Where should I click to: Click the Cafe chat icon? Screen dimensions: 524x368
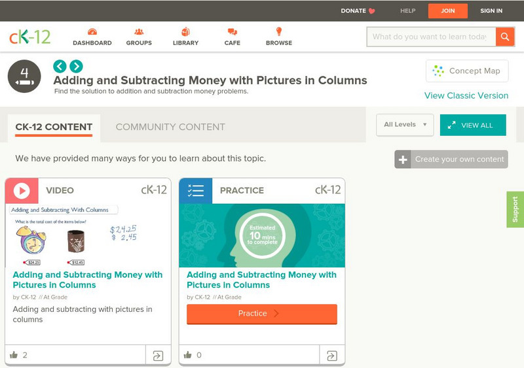pyautogui.click(x=232, y=32)
